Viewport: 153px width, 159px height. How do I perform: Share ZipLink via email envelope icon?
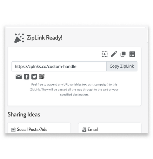pos(19,76)
